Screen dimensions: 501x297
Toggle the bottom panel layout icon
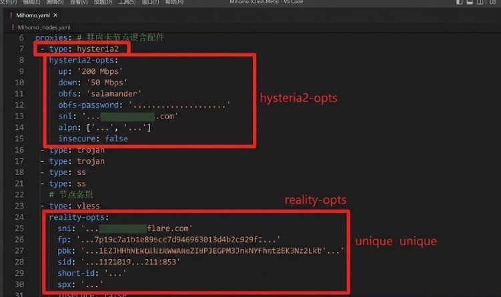[470, 2]
